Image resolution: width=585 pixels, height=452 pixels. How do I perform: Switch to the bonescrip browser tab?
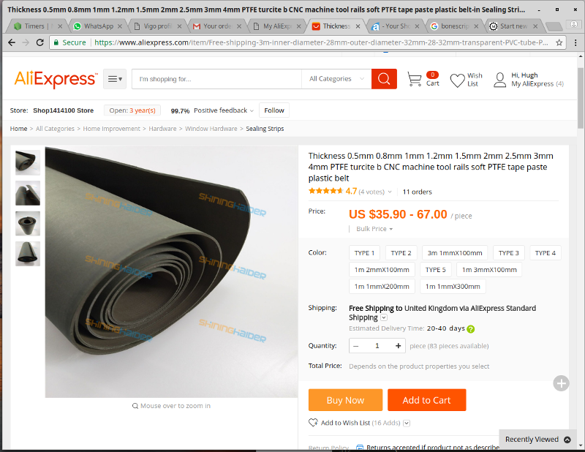pyautogui.click(x=454, y=26)
